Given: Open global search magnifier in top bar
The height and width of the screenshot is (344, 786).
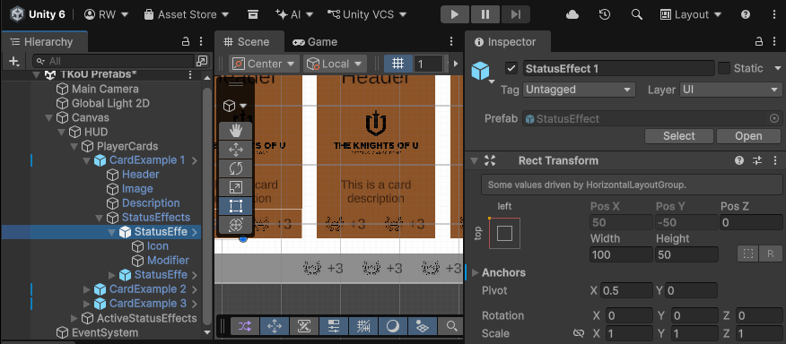Looking at the screenshot, I should [637, 14].
